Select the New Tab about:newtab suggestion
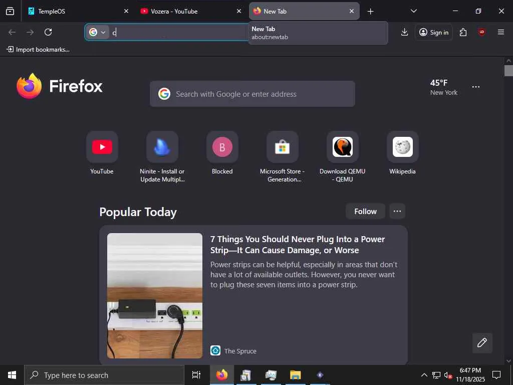Image resolution: width=513 pixels, height=385 pixels. click(318, 33)
